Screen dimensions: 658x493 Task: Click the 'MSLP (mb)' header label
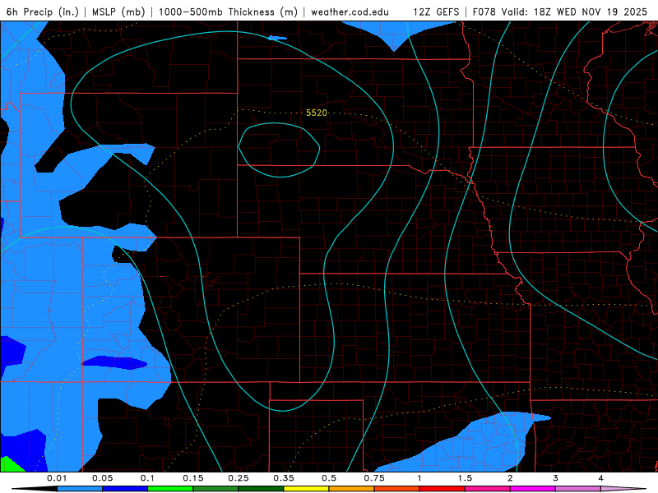[x=118, y=12]
